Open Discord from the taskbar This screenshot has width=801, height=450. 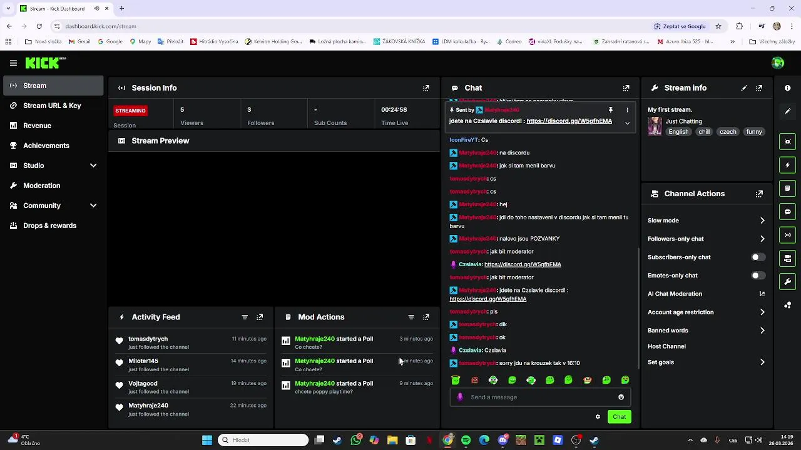tap(503, 440)
